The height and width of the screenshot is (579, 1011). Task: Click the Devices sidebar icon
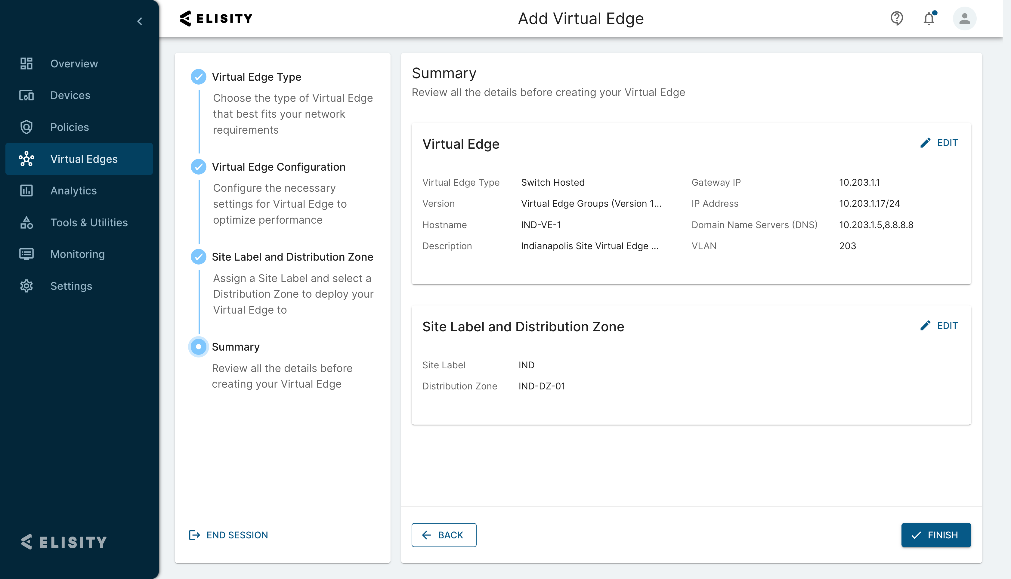(26, 95)
